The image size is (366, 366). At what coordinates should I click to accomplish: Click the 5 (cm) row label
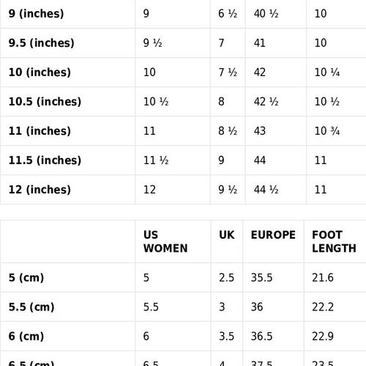coord(26,277)
